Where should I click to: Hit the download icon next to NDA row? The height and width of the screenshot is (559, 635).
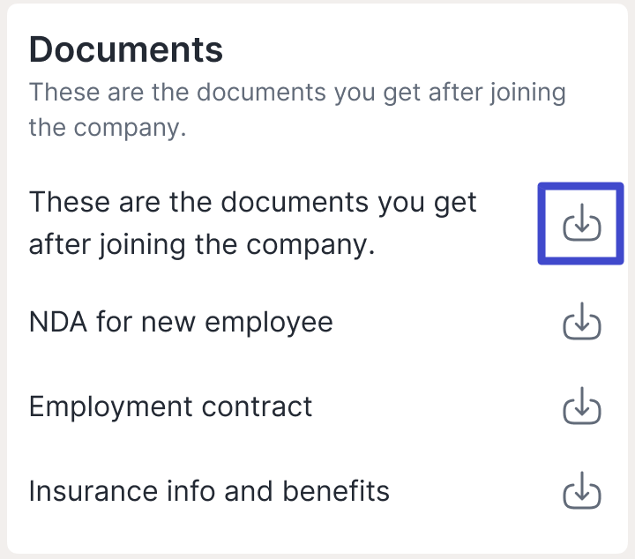[582, 323]
